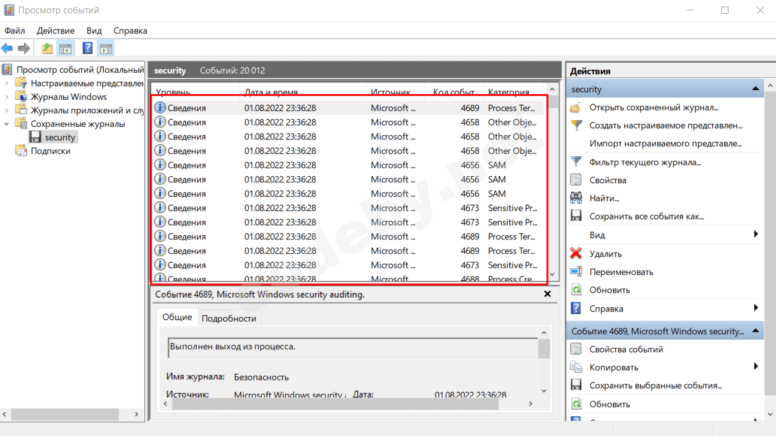The image size is (776, 436).
Task: Click Свойства событий action
Action: pos(626,349)
